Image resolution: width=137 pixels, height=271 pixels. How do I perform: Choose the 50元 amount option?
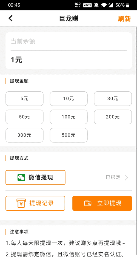(24, 117)
